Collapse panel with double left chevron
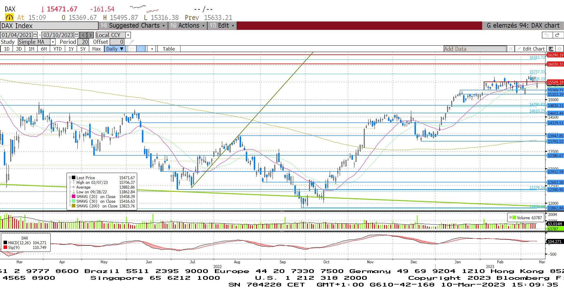564x301 pixels. (511, 49)
